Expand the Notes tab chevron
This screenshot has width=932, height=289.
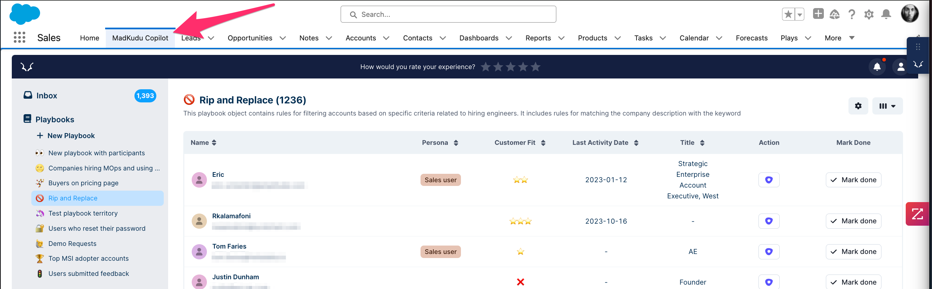329,38
